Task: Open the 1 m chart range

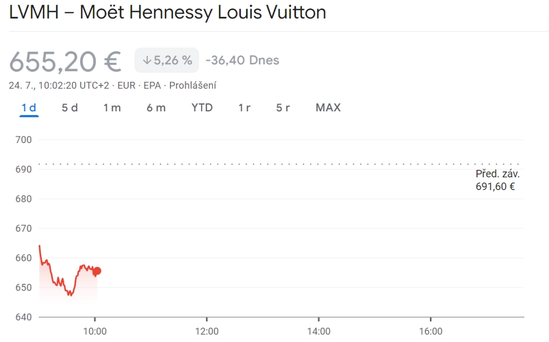Action: 112,108
